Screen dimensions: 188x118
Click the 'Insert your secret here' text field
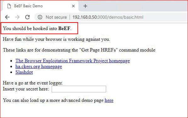(79, 89)
